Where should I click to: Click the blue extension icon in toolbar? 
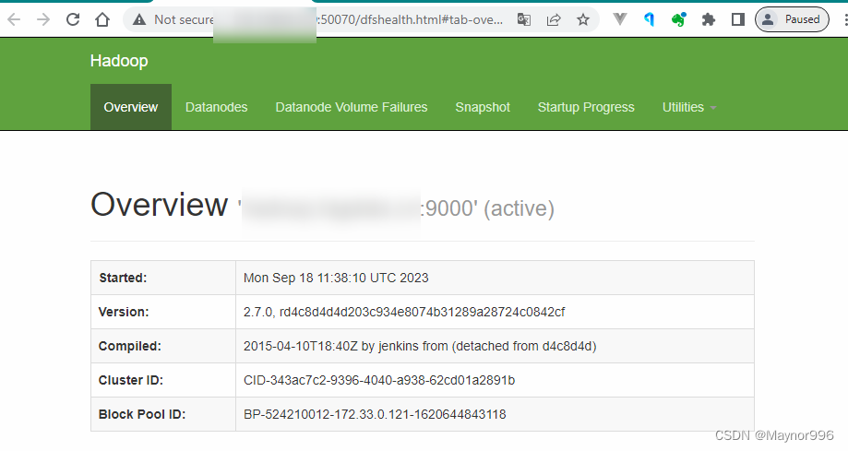point(649,20)
